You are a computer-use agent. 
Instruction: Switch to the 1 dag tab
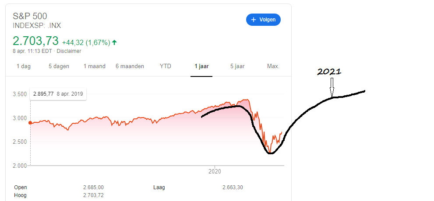(x=24, y=66)
